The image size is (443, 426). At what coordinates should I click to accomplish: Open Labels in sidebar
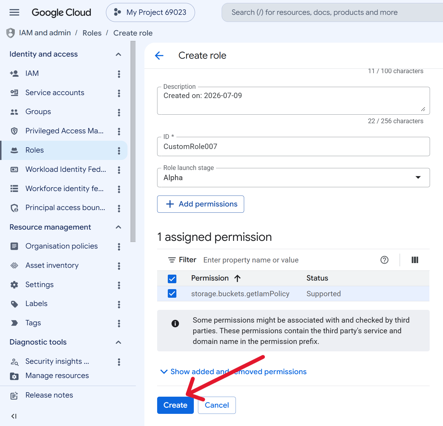click(36, 304)
